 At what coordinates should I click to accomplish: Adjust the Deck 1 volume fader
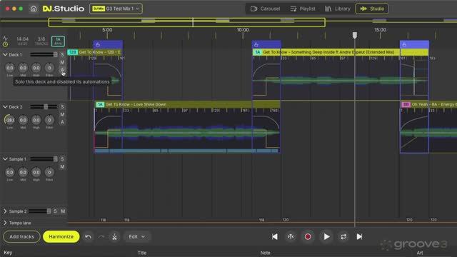55,54
